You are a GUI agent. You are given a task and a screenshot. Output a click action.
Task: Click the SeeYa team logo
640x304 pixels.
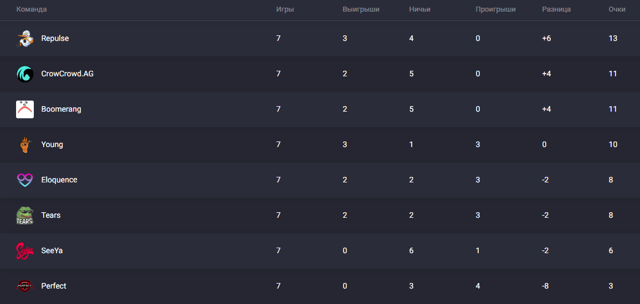tap(25, 251)
